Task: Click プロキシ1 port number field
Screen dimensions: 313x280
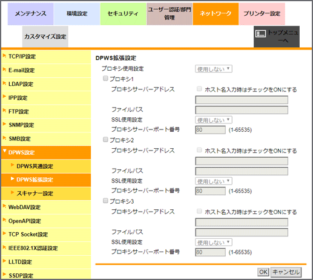Action: point(210,130)
